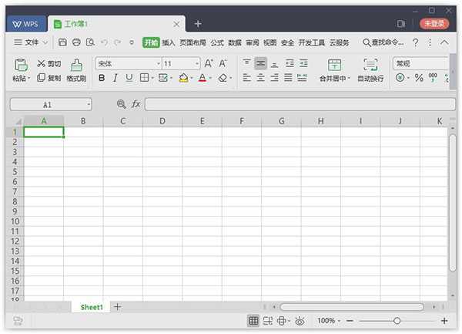Open the font name 宋体 dropdown
The width and height of the screenshot is (462, 334).
pos(159,63)
